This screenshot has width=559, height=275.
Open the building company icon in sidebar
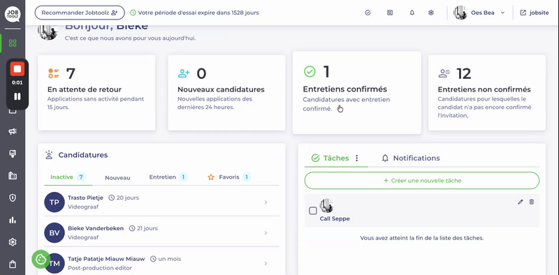click(x=13, y=176)
